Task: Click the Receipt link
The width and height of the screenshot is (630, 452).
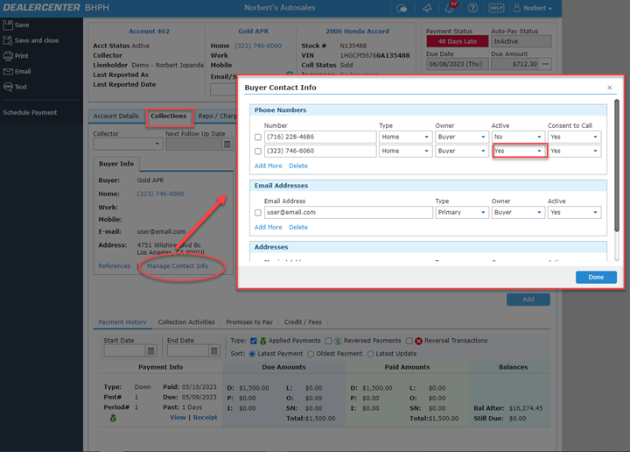Action: [x=205, y=418]
